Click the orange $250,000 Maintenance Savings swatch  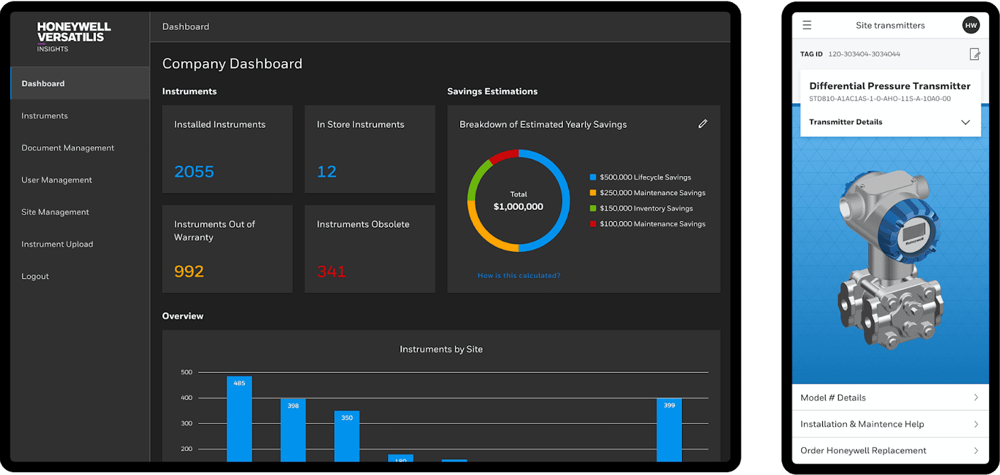click(593, 193)
